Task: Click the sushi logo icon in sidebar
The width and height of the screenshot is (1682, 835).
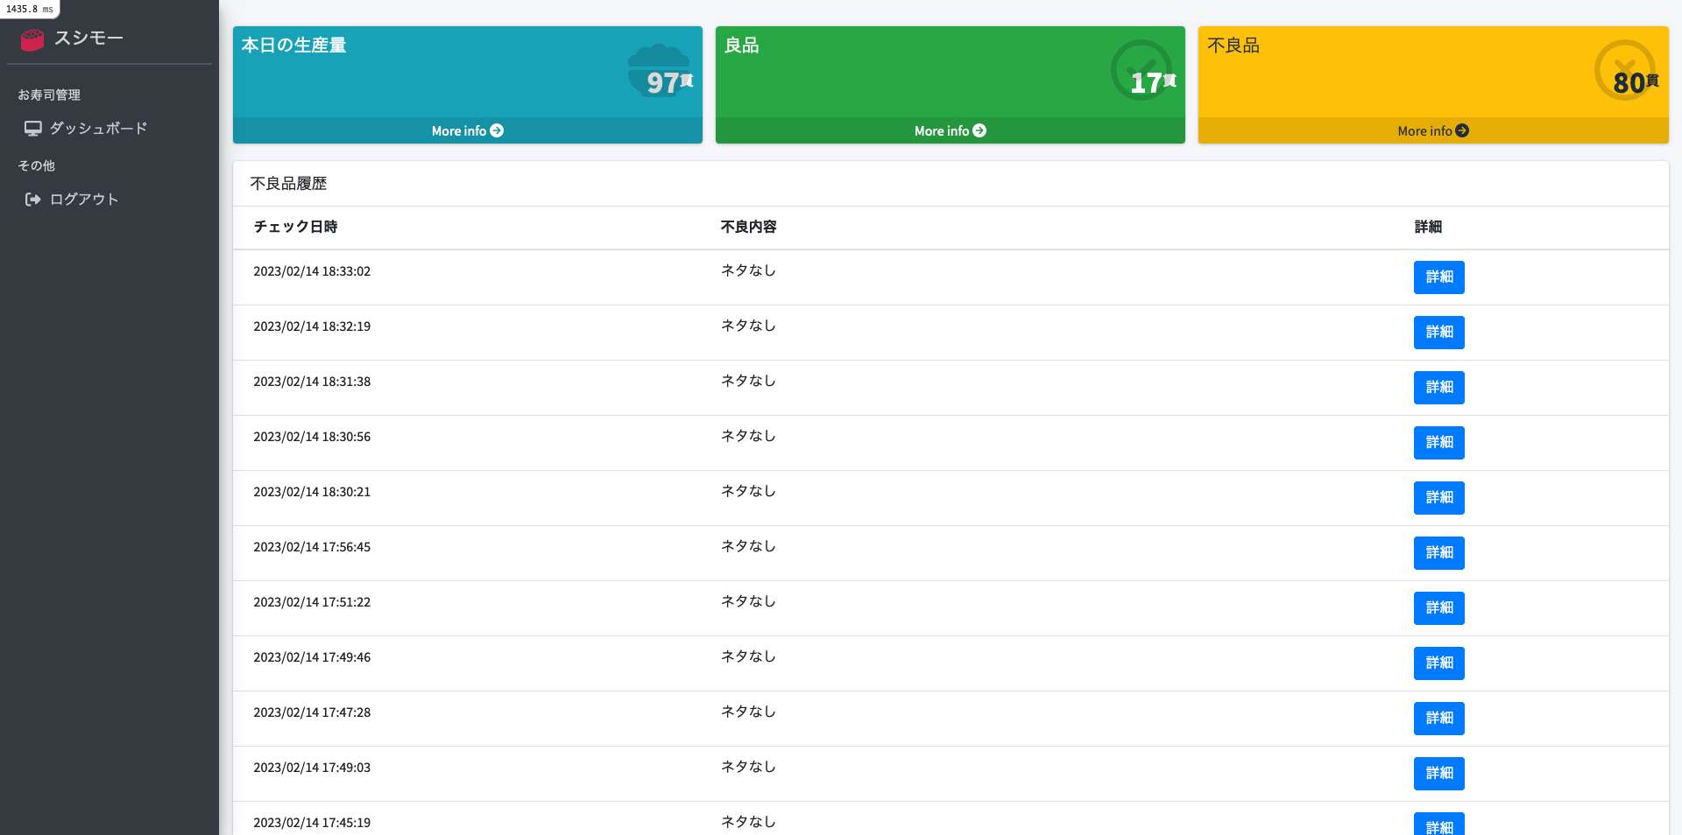Action: coord(32,39)
